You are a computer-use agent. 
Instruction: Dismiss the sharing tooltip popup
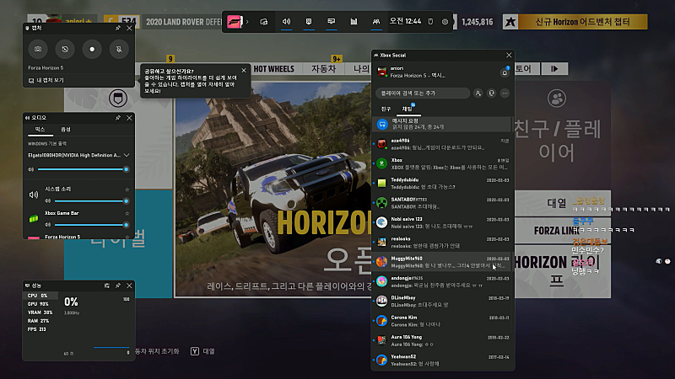pyautogui.click(x=244, y=70)
